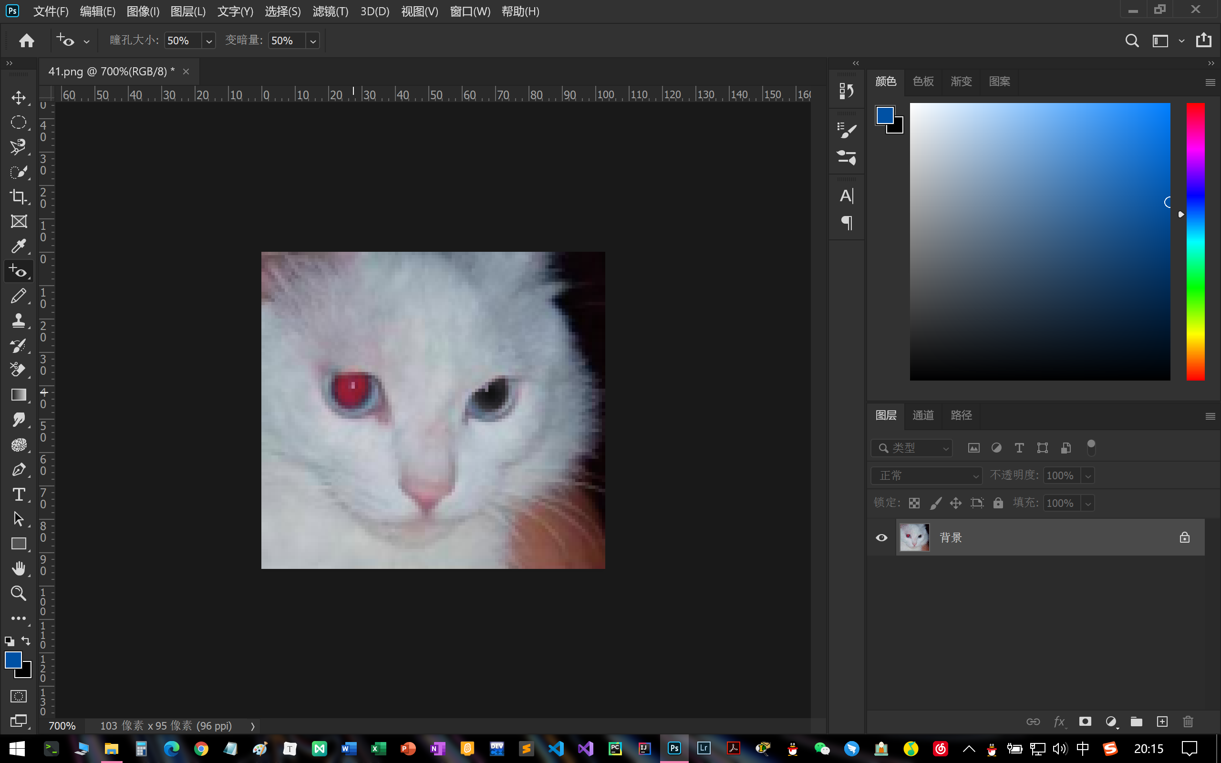Screen dimensions: 1221x763
Task: Click the search magnifier in options bar
Action: 1132,41
